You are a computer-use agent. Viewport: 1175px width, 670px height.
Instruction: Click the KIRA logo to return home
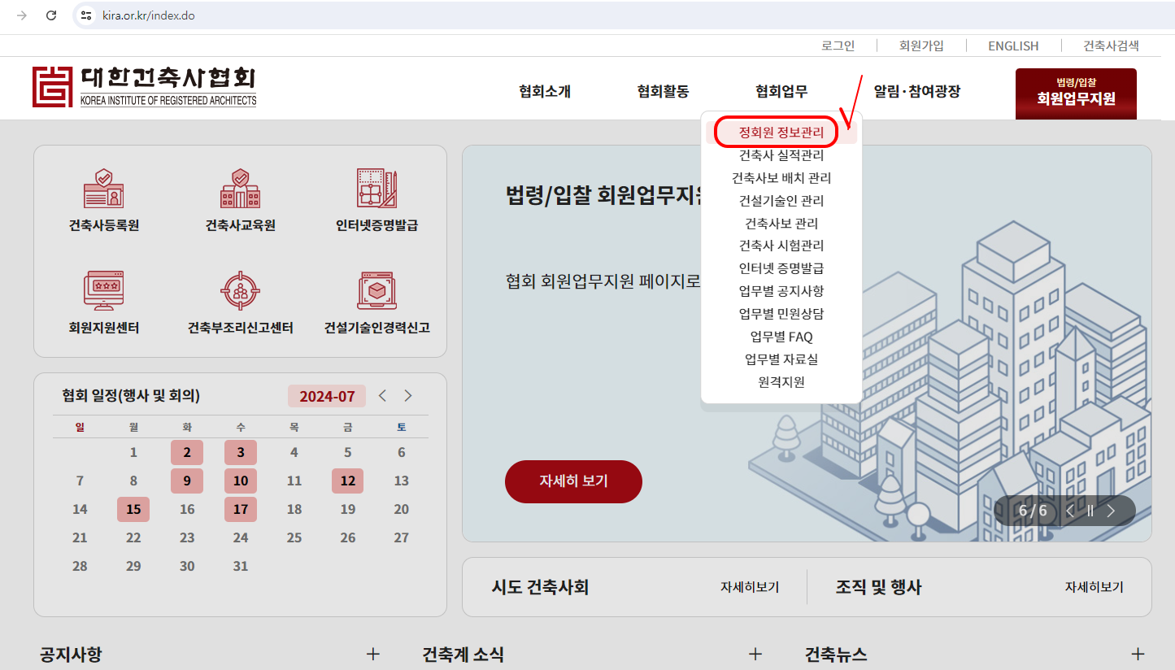pyautogui.click(x=145, y=86)
